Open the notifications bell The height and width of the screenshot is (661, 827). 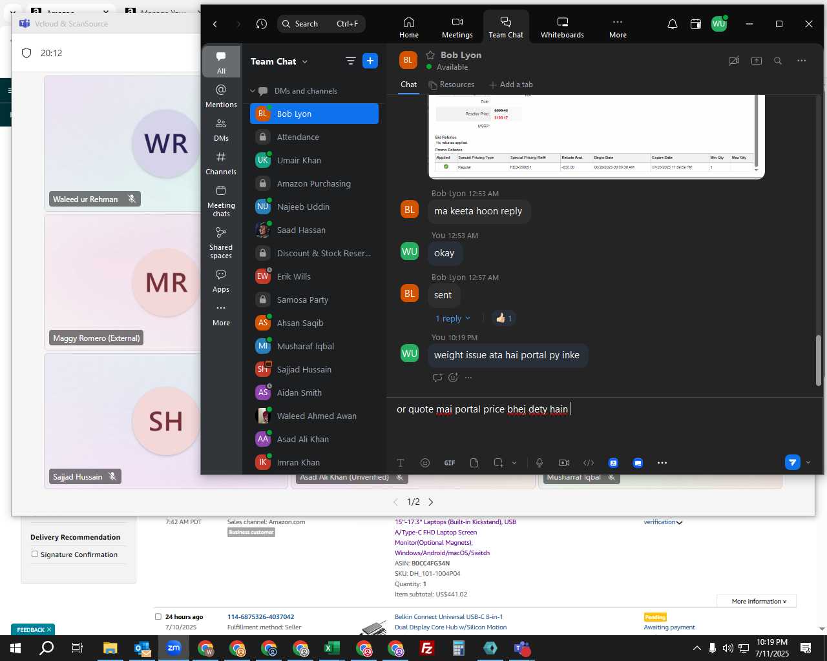(673, 24)
